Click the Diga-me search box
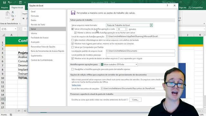This screenshot has width=206, height=116. click(183, 7)
